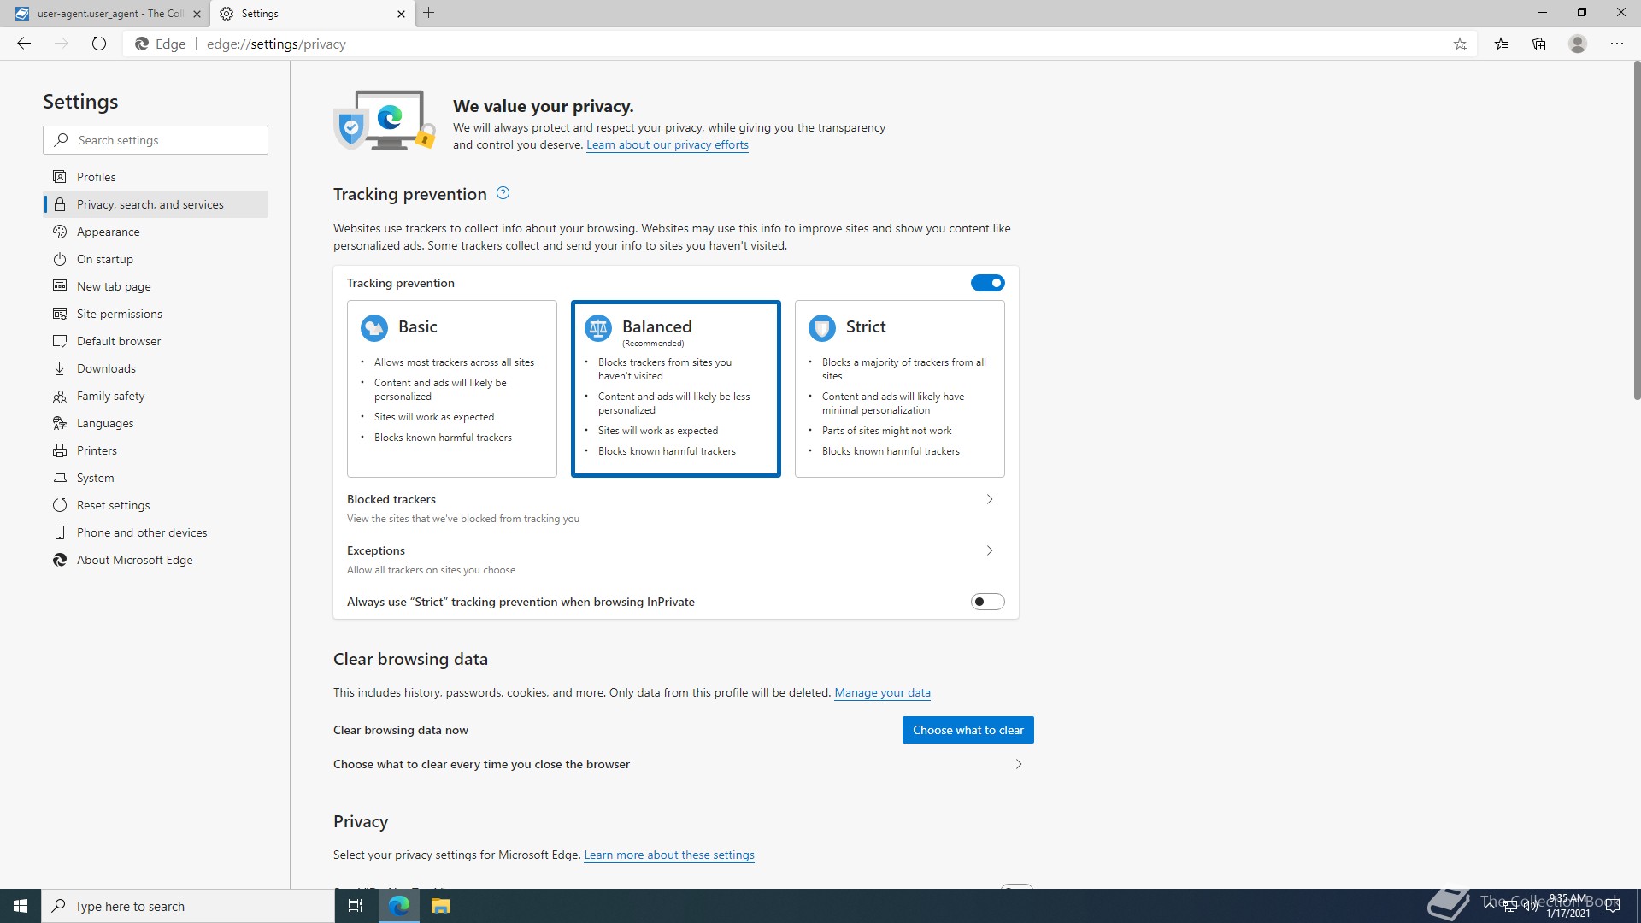Click the Family safety icon

pyautogui.click(x=60, y=396)
